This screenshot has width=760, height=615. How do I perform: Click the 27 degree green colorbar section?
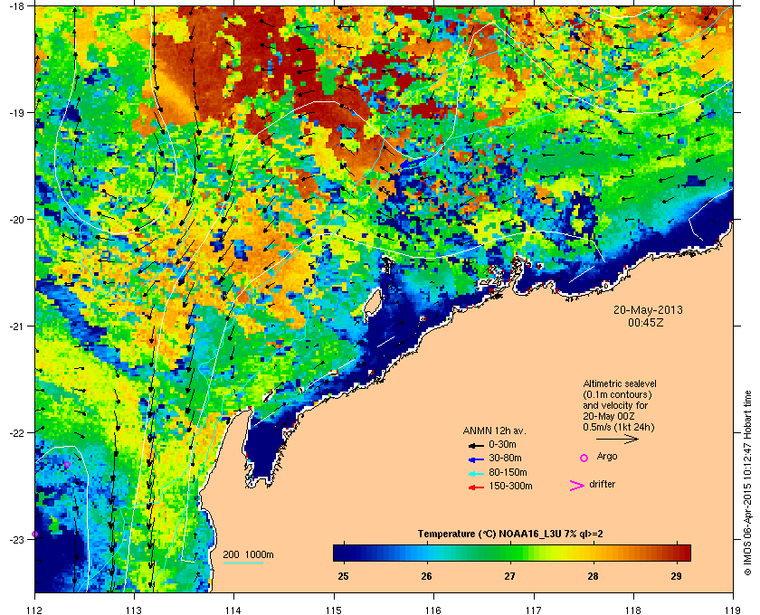[510, 553]
